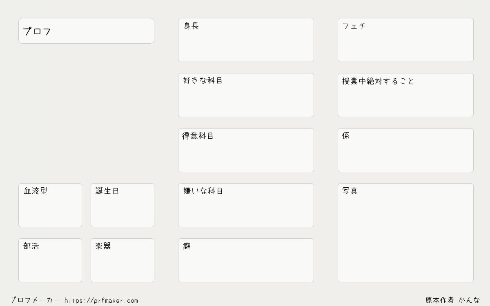Image resolution: width=490 pixels, height=306 pixels.
Task: Click the 楽器 box
Action: click(122, 260)
